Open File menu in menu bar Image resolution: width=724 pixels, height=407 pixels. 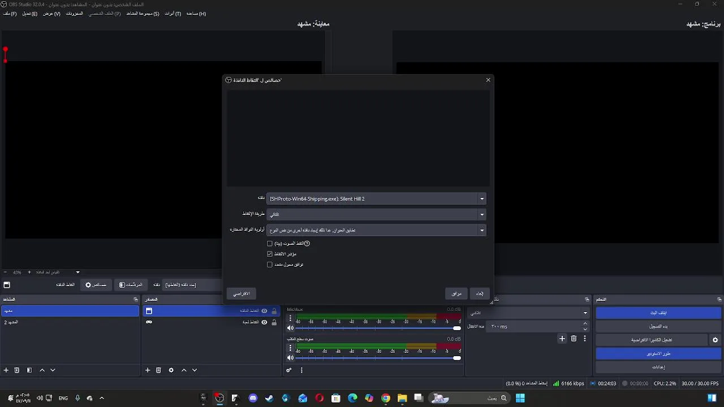[10, 14]
